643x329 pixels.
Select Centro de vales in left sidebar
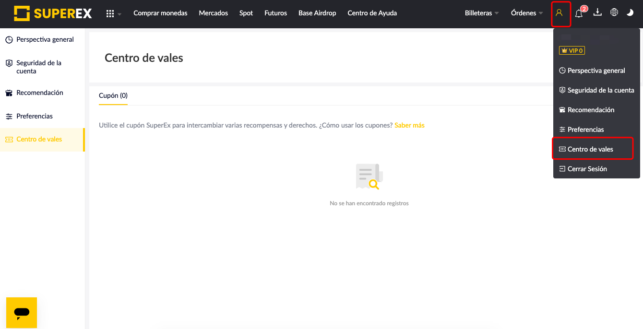click(42, 140)
